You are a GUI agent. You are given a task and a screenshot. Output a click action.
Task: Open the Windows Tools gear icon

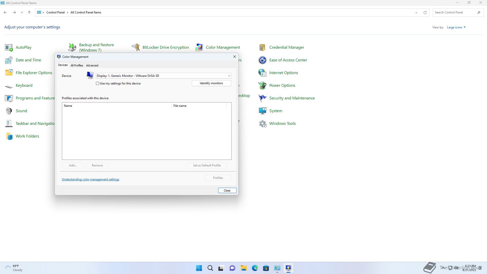point(262,124)
